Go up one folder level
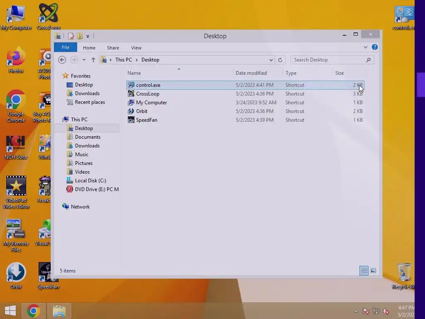This screenshot has width=425, height=319. tap(93, 60)
